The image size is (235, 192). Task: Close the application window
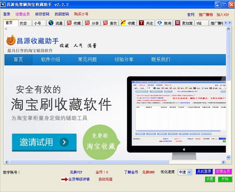click(x=231, y=5)
